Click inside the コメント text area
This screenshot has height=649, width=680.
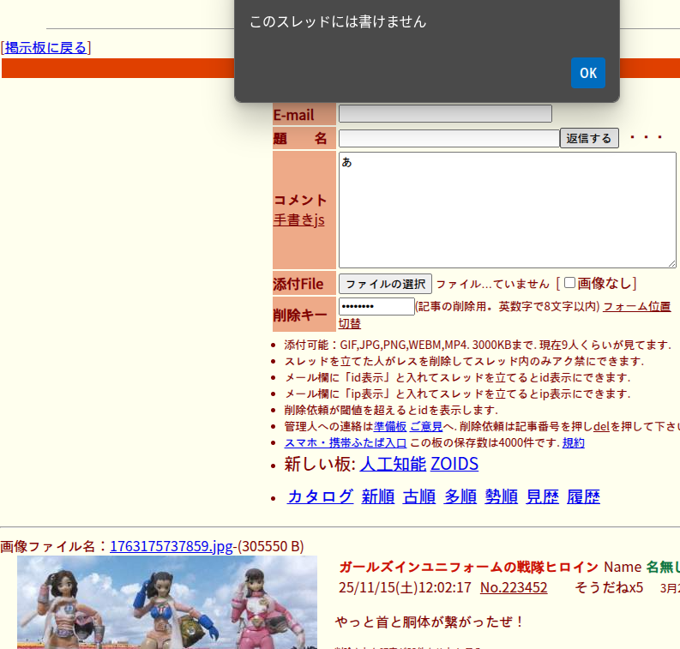point(507,210)
